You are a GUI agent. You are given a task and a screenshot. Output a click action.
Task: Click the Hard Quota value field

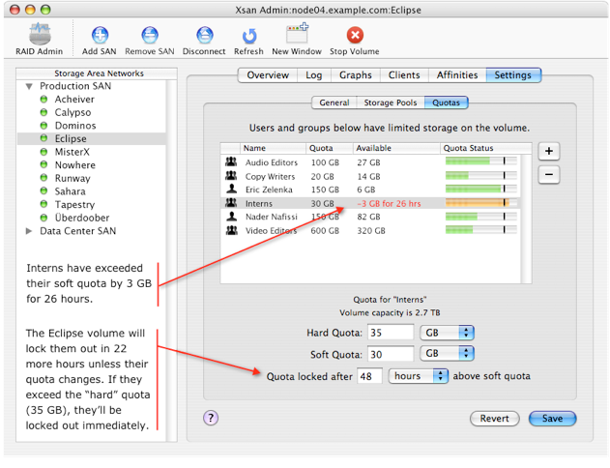pos(391,333)
